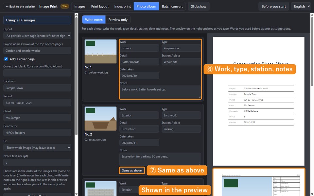
Task: Edit No.1 Work field 'Exterior'
Action: point(139,48)
